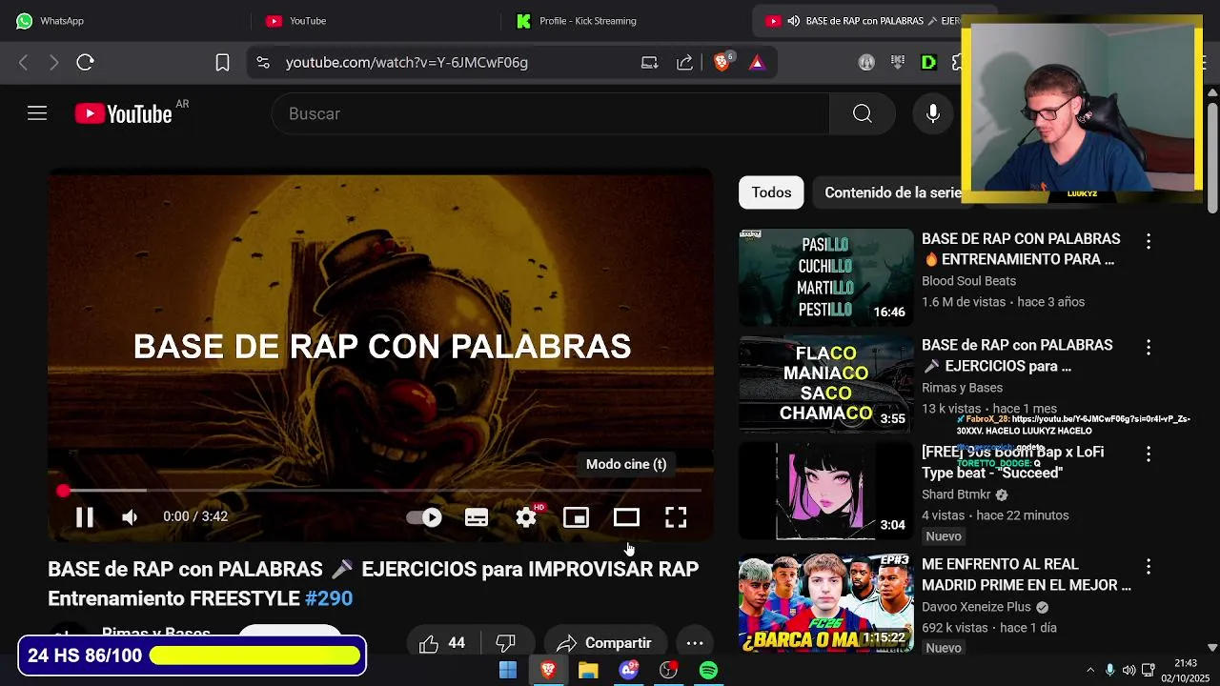Share this page from address bar
This screenshot has width=1220, height=686.
685,62
